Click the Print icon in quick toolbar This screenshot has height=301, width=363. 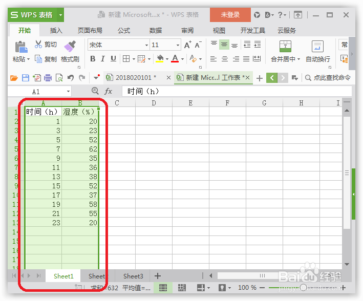pyautogui.click(x=48, y=78)
